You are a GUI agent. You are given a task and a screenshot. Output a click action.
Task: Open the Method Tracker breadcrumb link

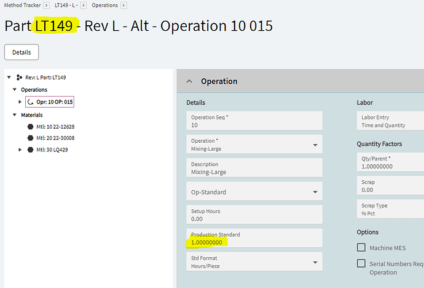pos(23,5)
